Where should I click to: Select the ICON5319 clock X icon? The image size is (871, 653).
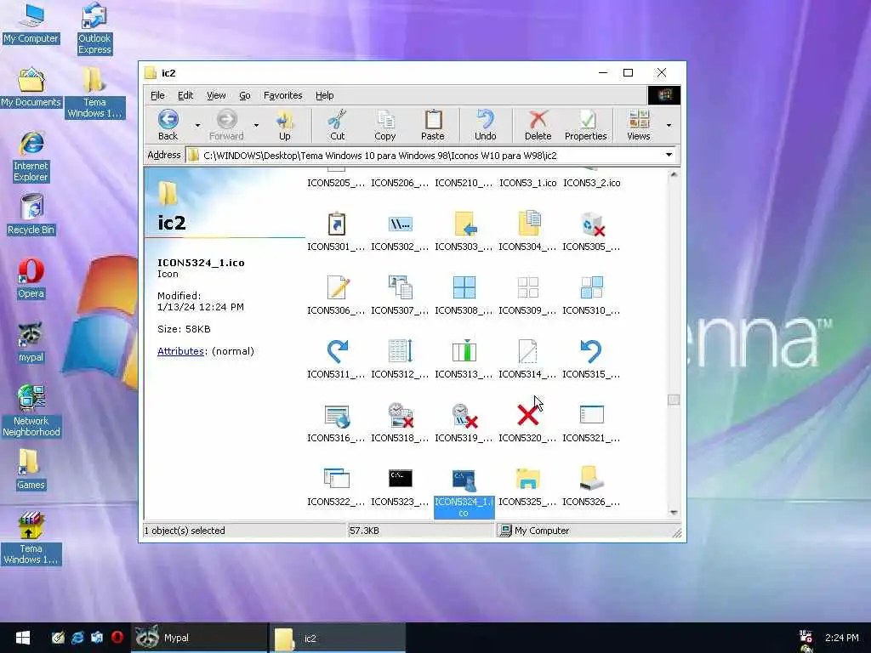click(464, 416)
